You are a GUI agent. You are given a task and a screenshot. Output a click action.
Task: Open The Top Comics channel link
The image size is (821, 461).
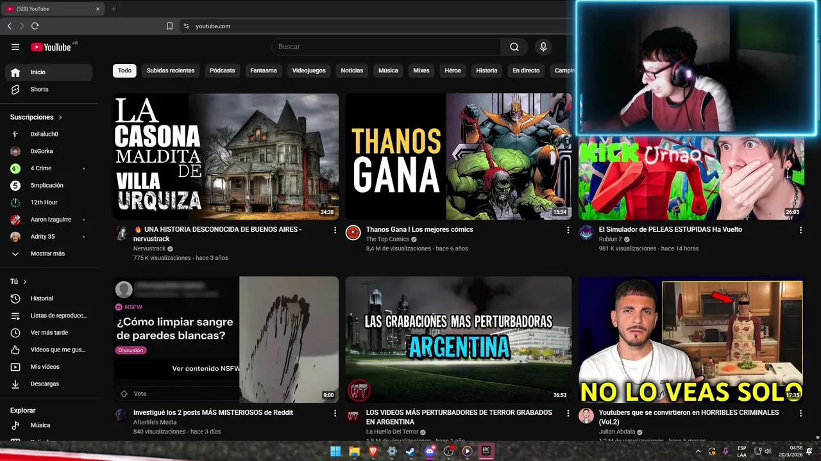[387, 239]
